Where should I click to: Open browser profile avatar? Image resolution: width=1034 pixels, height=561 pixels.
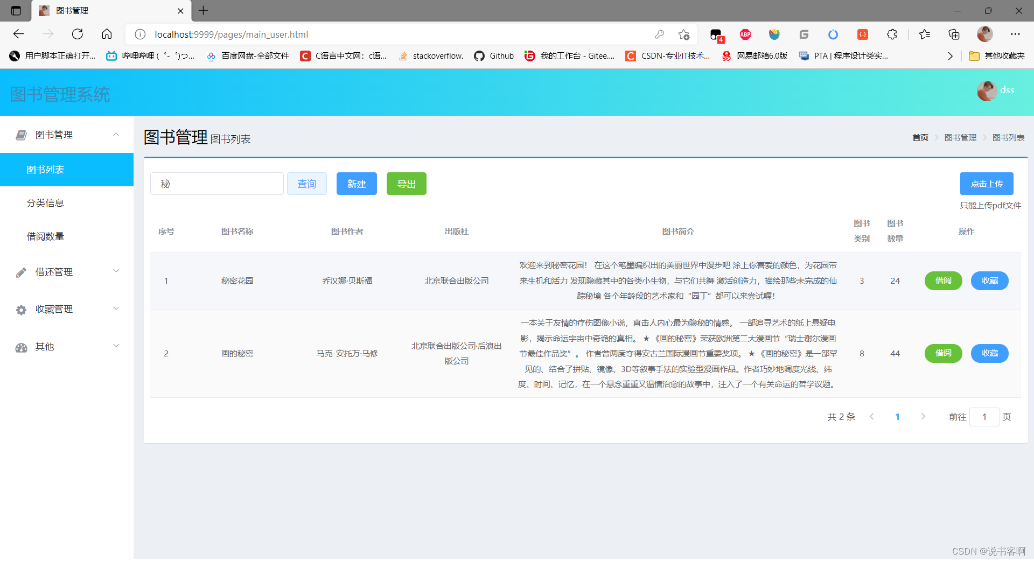tap(985, 34)
